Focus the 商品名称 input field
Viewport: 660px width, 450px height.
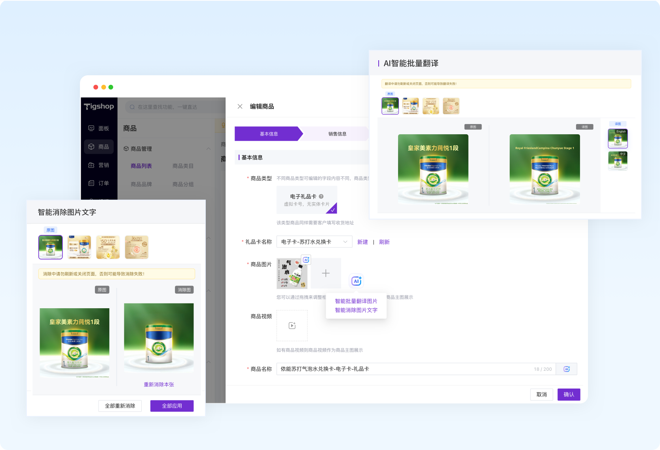click(416, 369)
